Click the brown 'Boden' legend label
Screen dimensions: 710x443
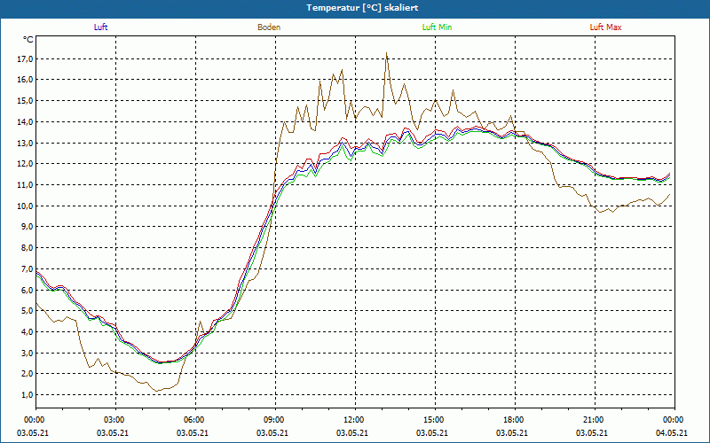tap(269, 27)
